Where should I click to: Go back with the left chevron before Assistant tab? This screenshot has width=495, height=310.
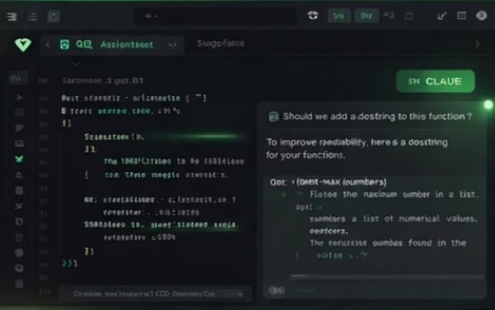[x=48, y=45]
